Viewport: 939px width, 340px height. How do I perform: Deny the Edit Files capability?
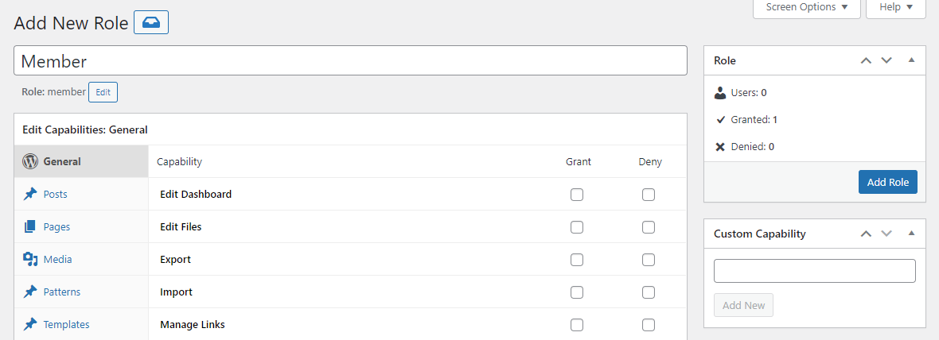649,227
